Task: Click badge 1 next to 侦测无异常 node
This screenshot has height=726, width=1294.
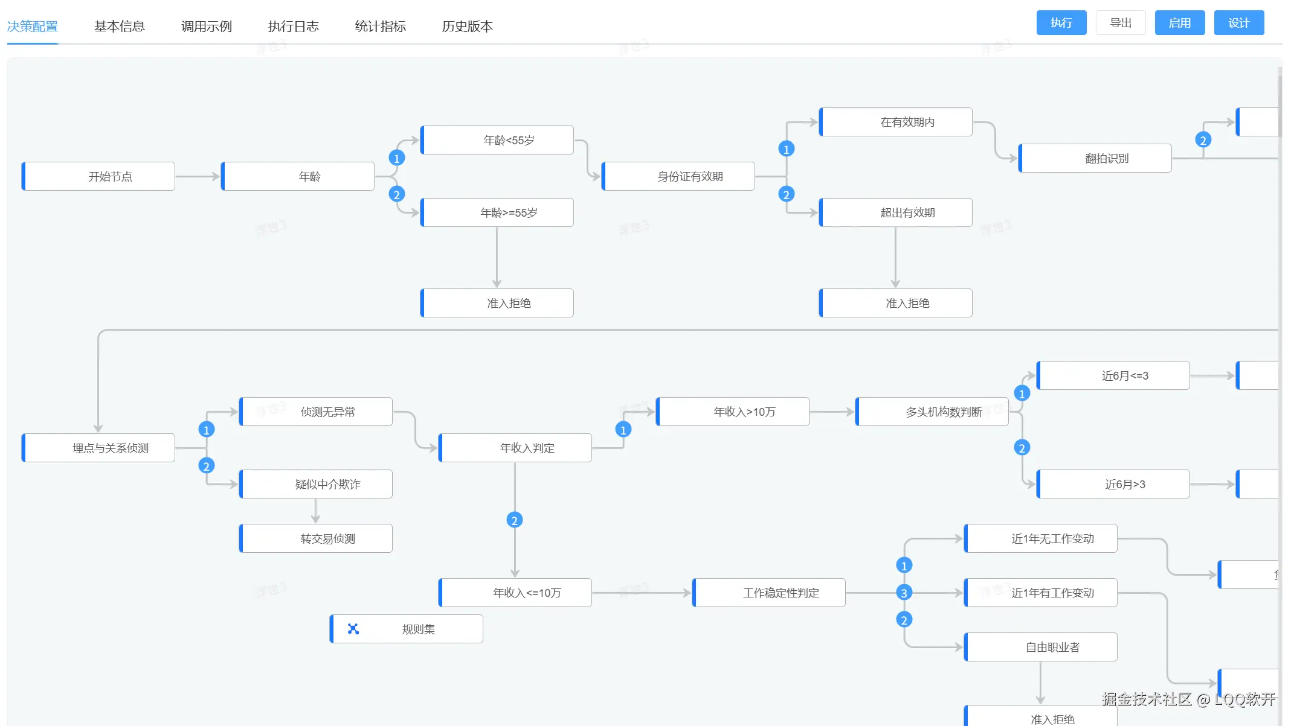Action: click(206, 430)
